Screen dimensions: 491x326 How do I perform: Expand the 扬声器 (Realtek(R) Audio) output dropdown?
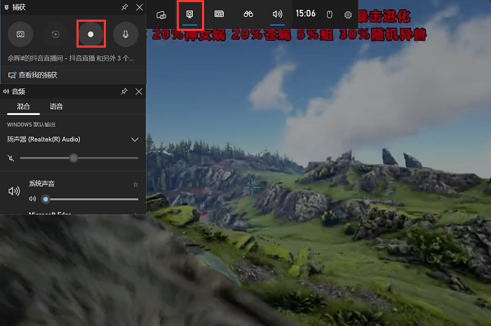click(x=135, y=140)
